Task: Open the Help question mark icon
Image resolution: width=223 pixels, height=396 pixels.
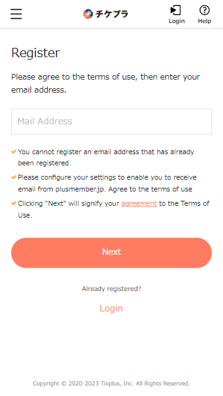Action: pyautogui.click(x=204, y=11)
